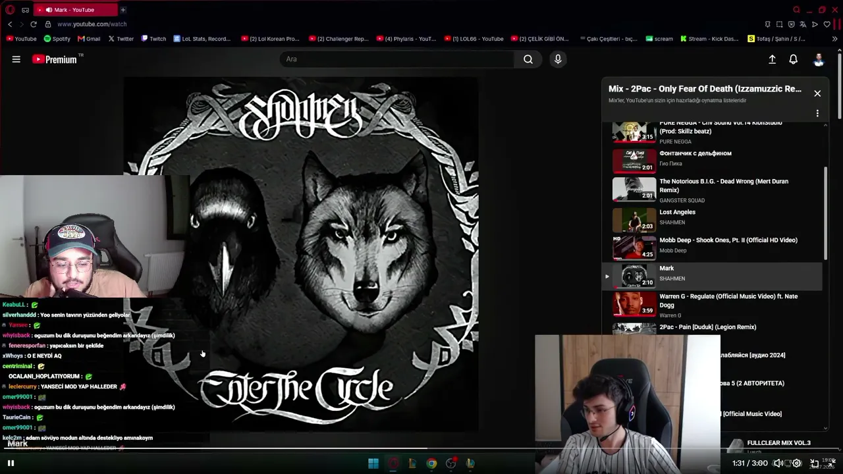The width and height of the screenshot is (843, 474).
Task: Open Google Chrome from taskbar
Action: pos(431,463)
